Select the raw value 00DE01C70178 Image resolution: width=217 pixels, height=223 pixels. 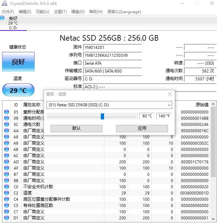coord(194,162)
